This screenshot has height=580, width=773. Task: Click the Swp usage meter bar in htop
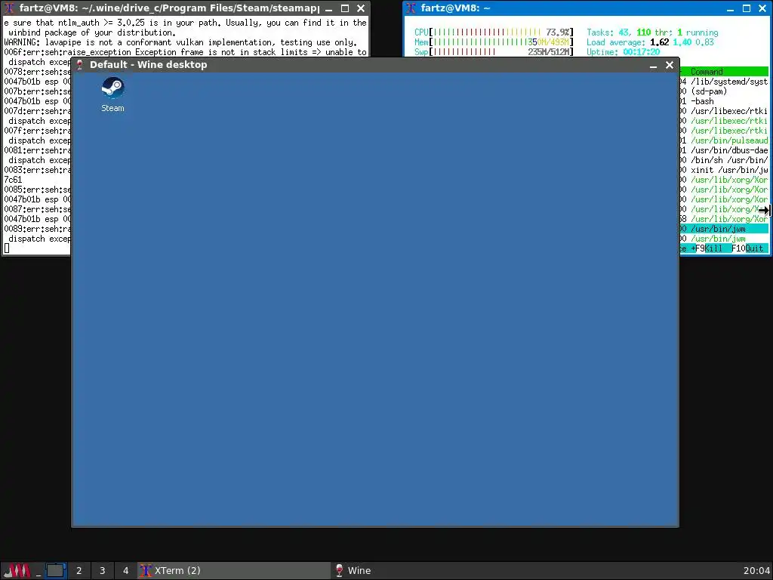point(494,52)
